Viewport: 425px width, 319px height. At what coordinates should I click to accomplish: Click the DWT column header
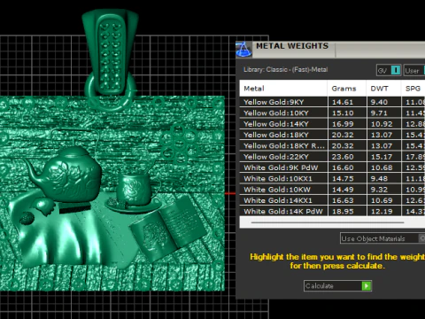click(x=383, y=89)
